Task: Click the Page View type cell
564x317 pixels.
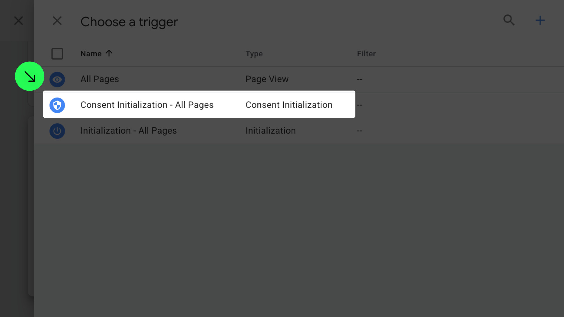Action: point(267,79)
